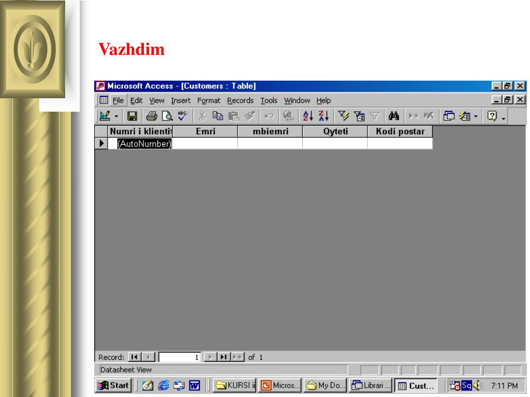Switch to the Librari taskbar item
The height and width of the screenshot is (397, 530).
click(370, 385)
